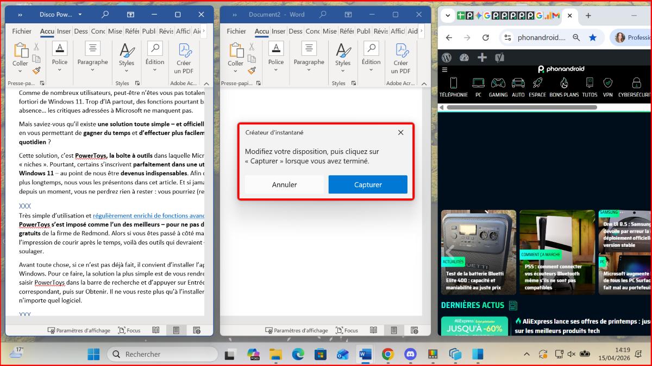Open the Fichier tab in Disco PowerToys window
Viewport: 652px width, 366px height.
pyautogui.click(x=22, y=31)
